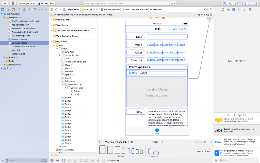Open the Issue navigator warning icon
The image size is (260, 163).
[x=24, y=9]
